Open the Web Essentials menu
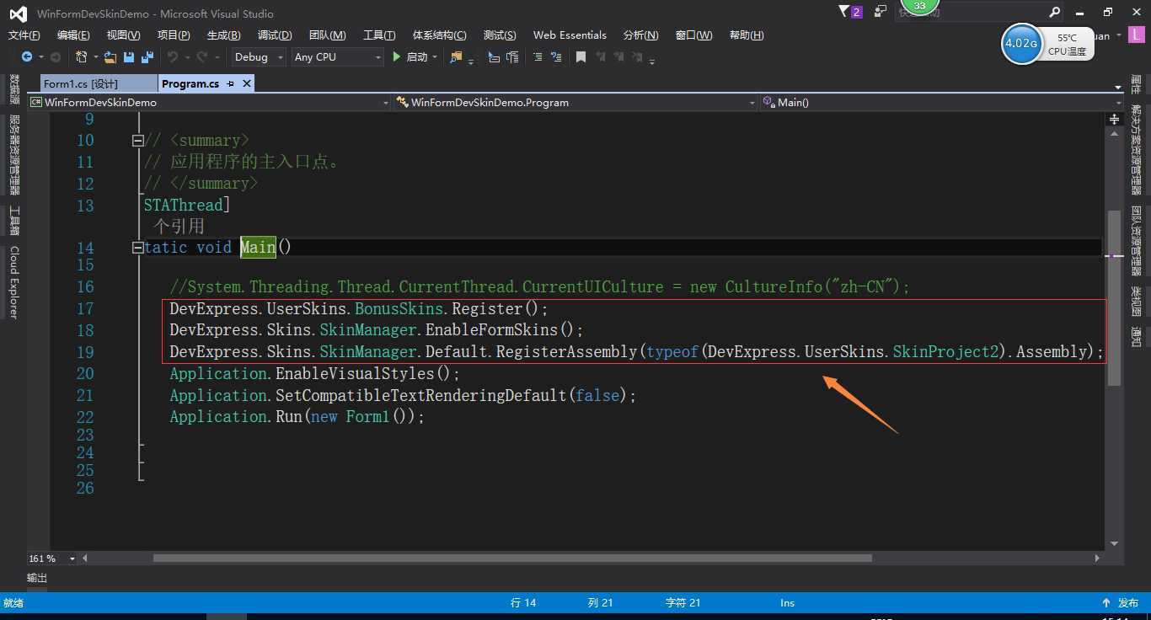 coord(570,35)
